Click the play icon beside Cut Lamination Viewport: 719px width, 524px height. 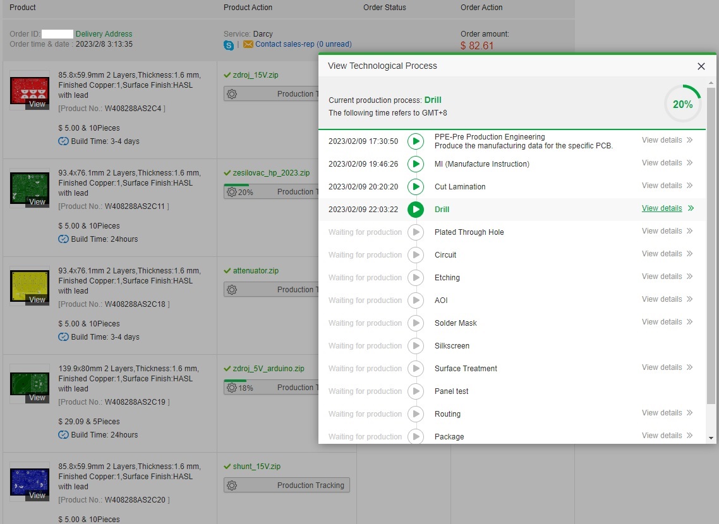pos(416,186)
